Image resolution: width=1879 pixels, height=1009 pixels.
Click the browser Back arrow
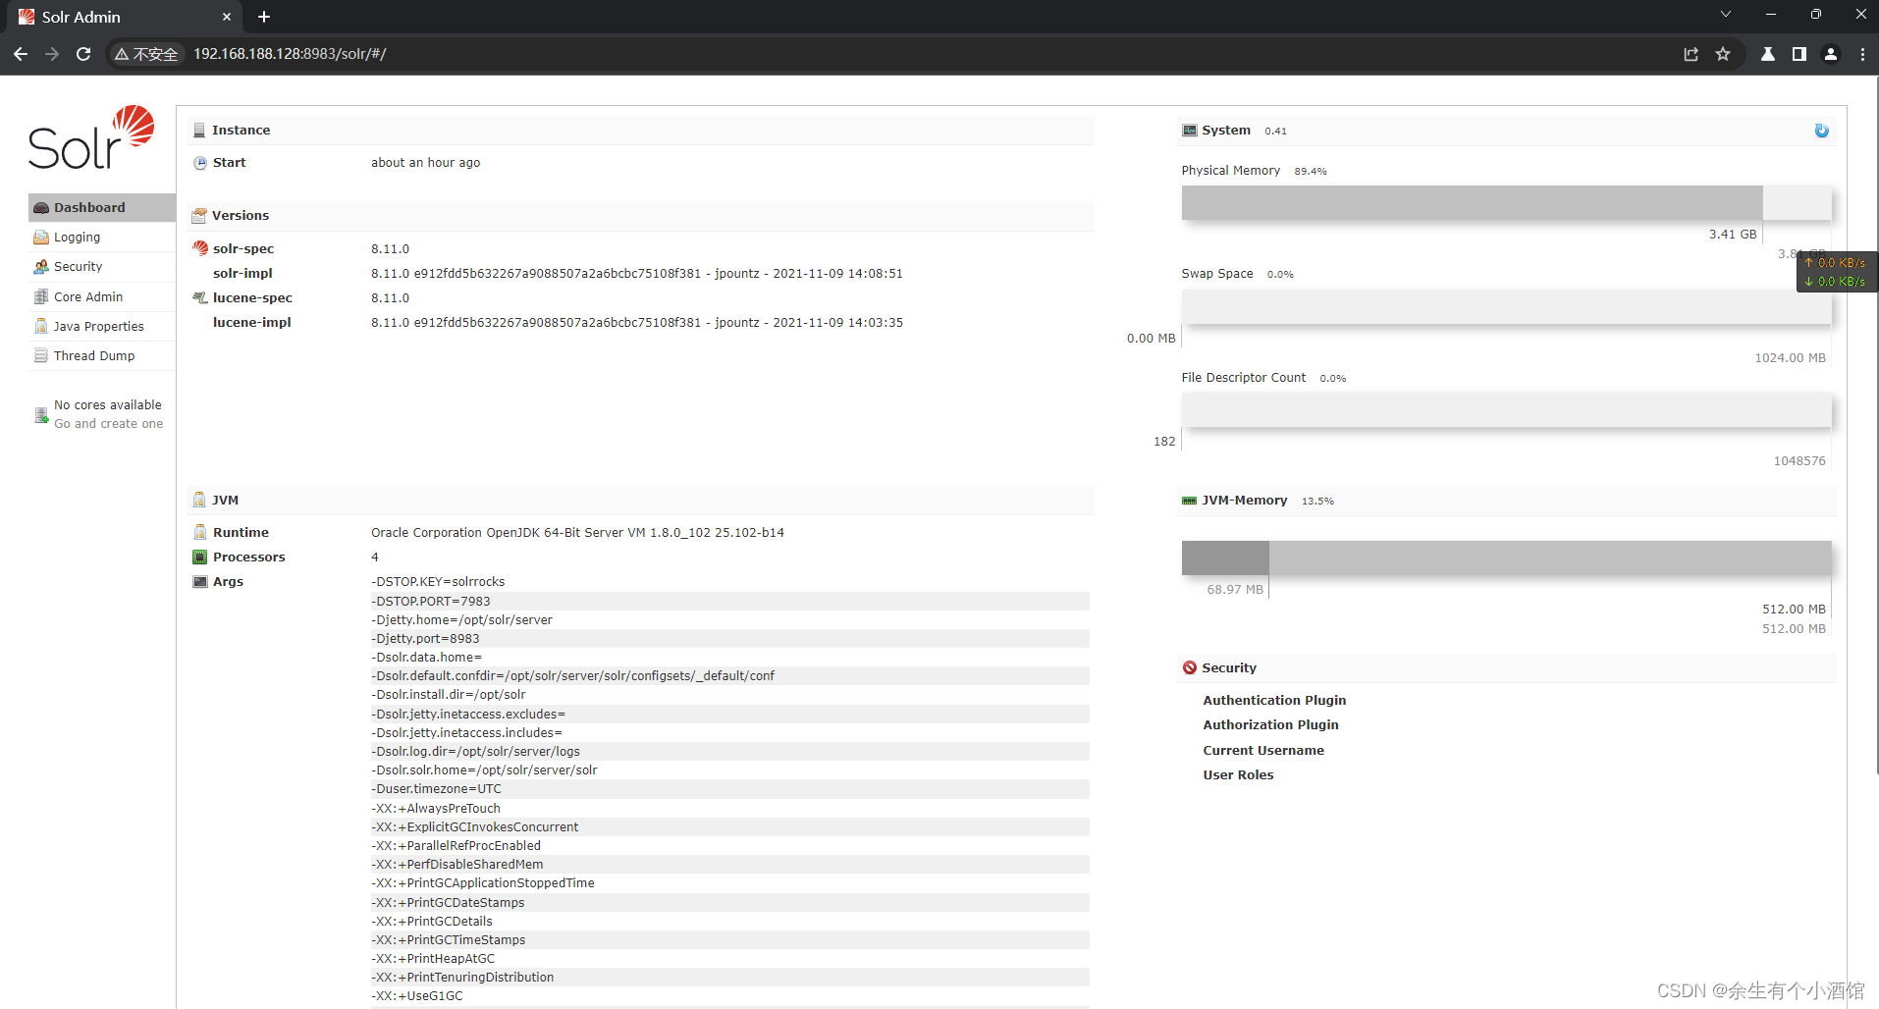click(21, 54)
